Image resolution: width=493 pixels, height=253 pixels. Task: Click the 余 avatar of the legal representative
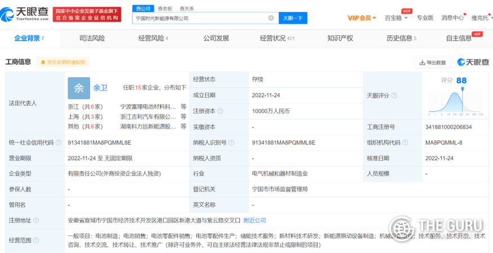click(79, 88)
